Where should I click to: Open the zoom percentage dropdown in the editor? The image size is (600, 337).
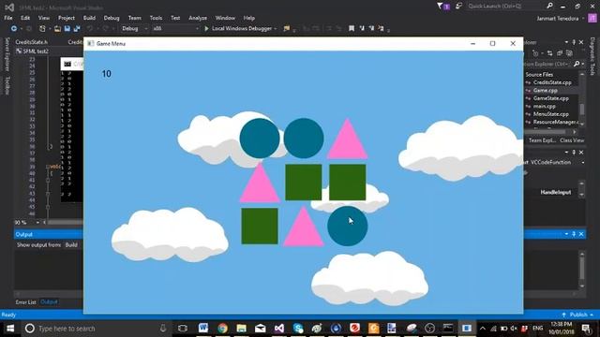click(37, 223)
